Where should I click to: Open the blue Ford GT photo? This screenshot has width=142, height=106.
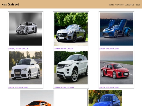pos(116,29)
